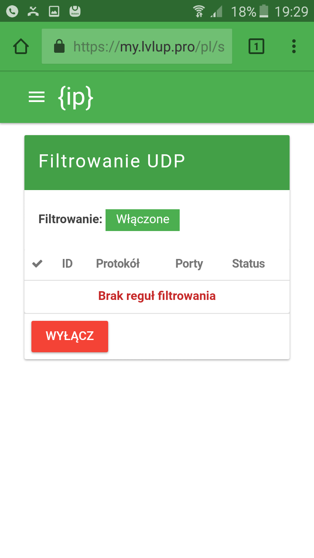Tap the browser home icon
Screen dimensions: 314x558
click(21, 46)
